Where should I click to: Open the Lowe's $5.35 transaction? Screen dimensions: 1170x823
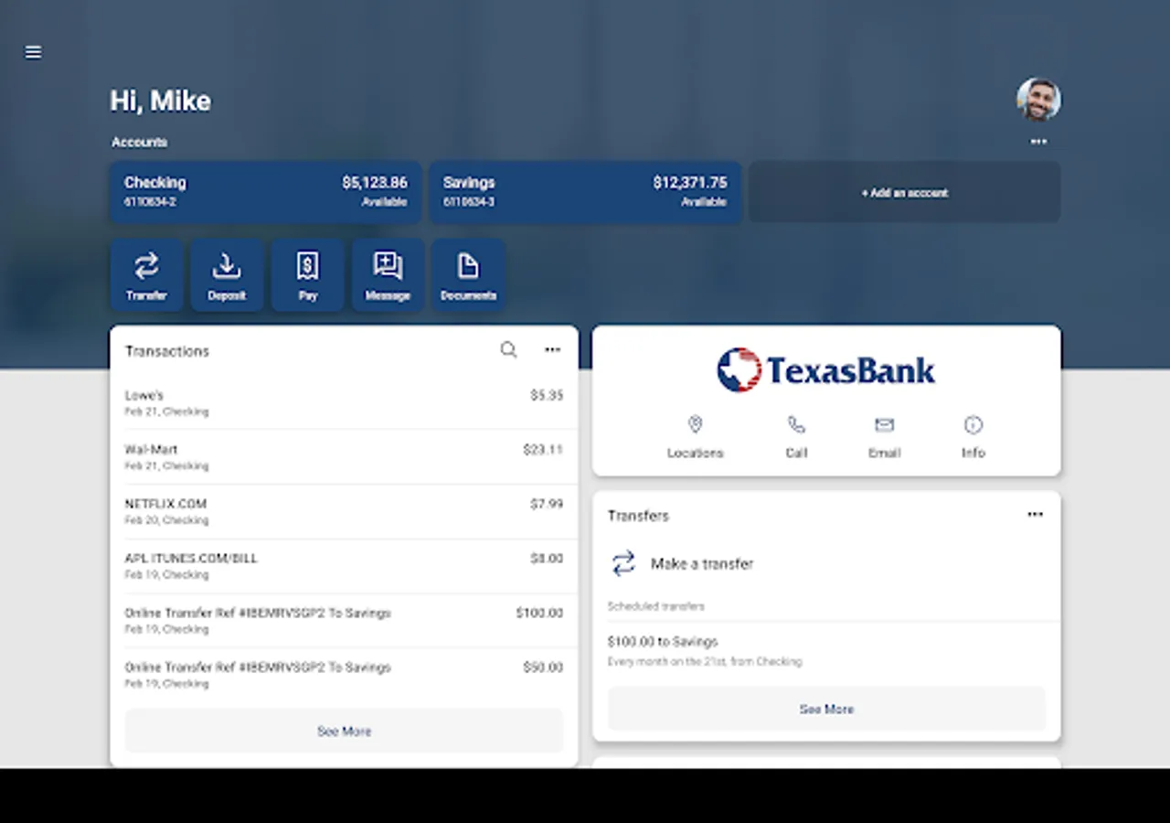pos(344,402)
